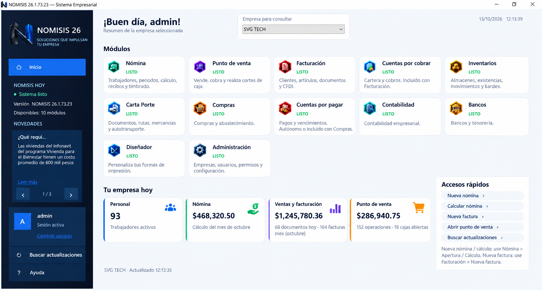This screenshot has height=290, width=542.
Task: Launch the Diseñador module icon
Action: pyautogui.click(x=114, y=151)
